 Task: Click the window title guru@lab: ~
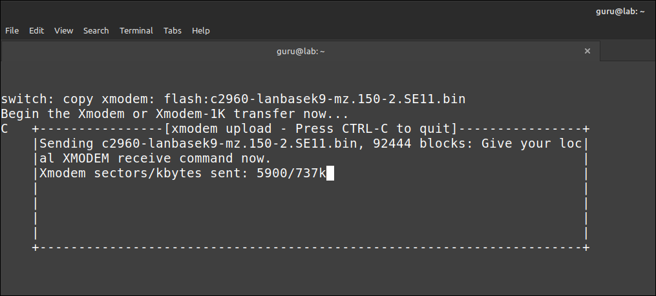[620, 12]
